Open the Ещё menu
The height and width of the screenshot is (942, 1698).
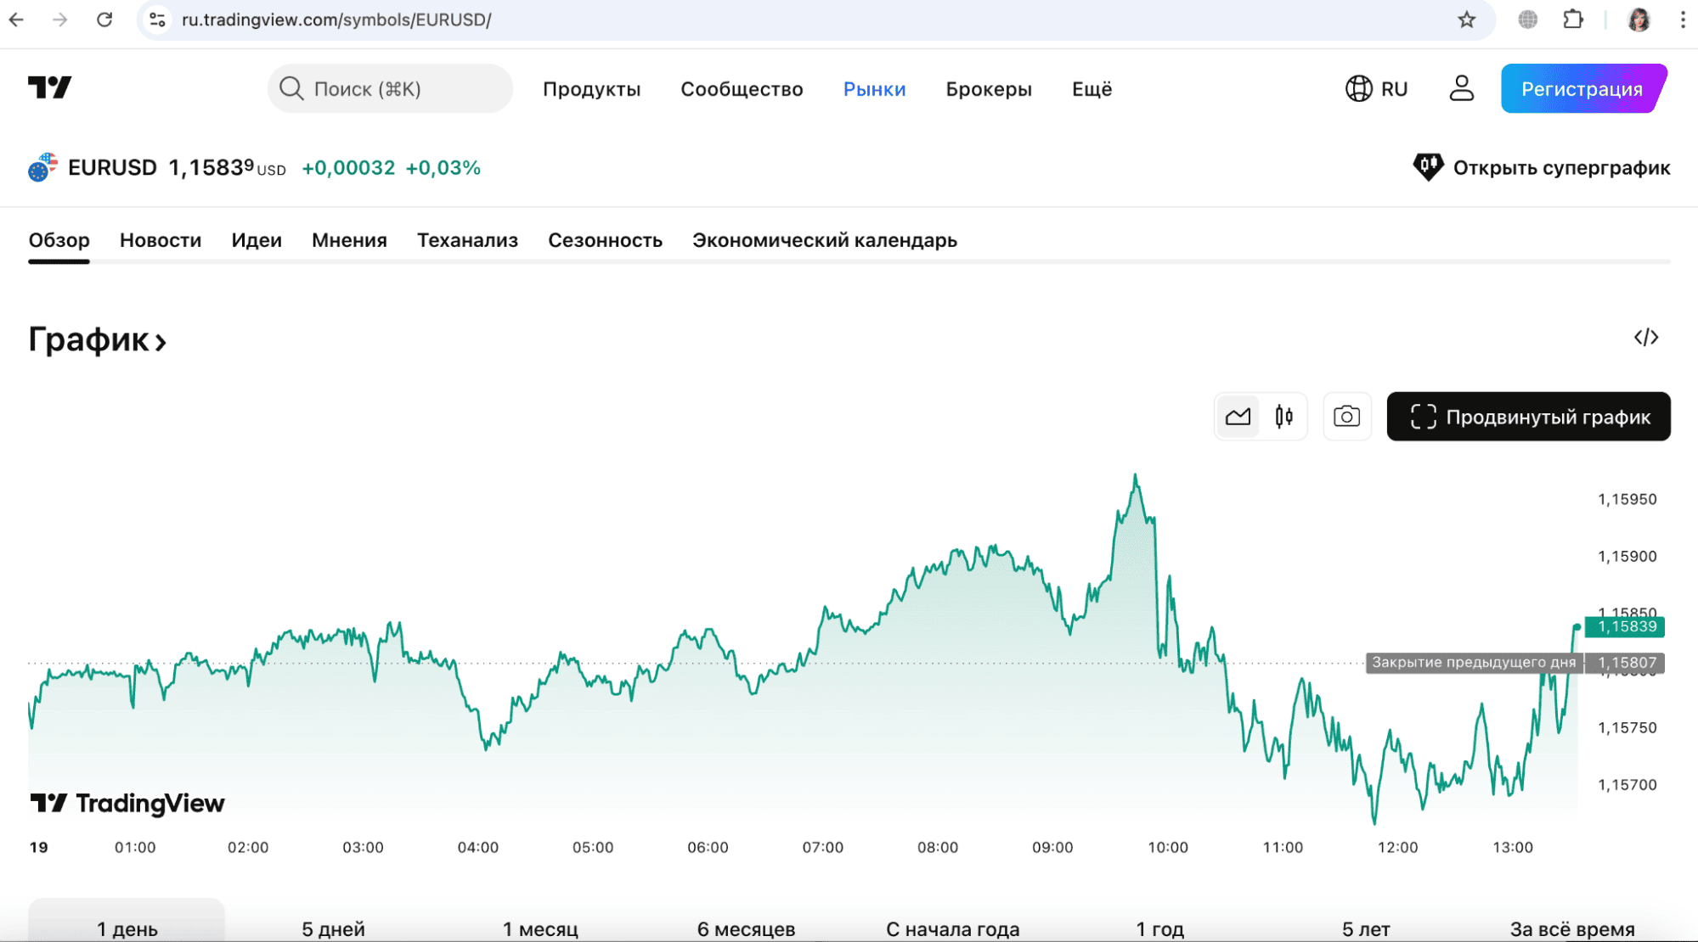click(x=1092, y=89)
